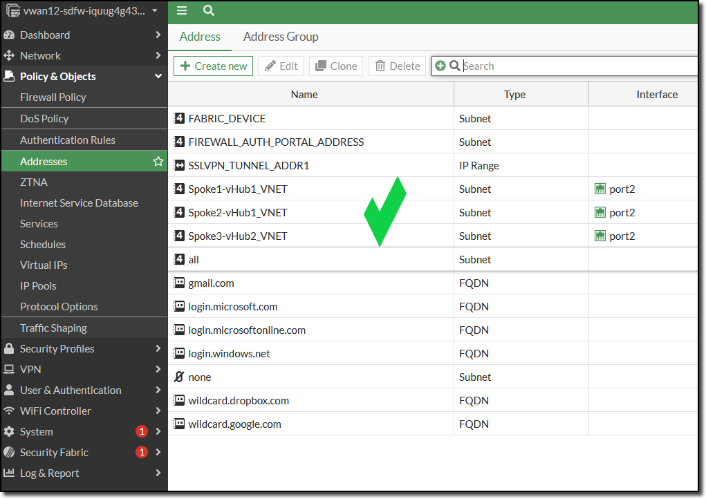Expand the Network menu chevron
The width and height of the screenshot is (706, 499).
pyautogui.click(x=158, y=55)
